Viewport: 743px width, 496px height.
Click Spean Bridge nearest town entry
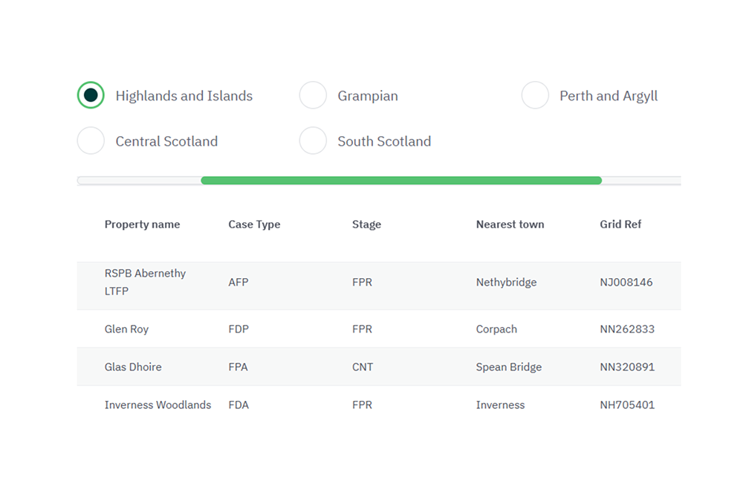click(x=509, y=367)
